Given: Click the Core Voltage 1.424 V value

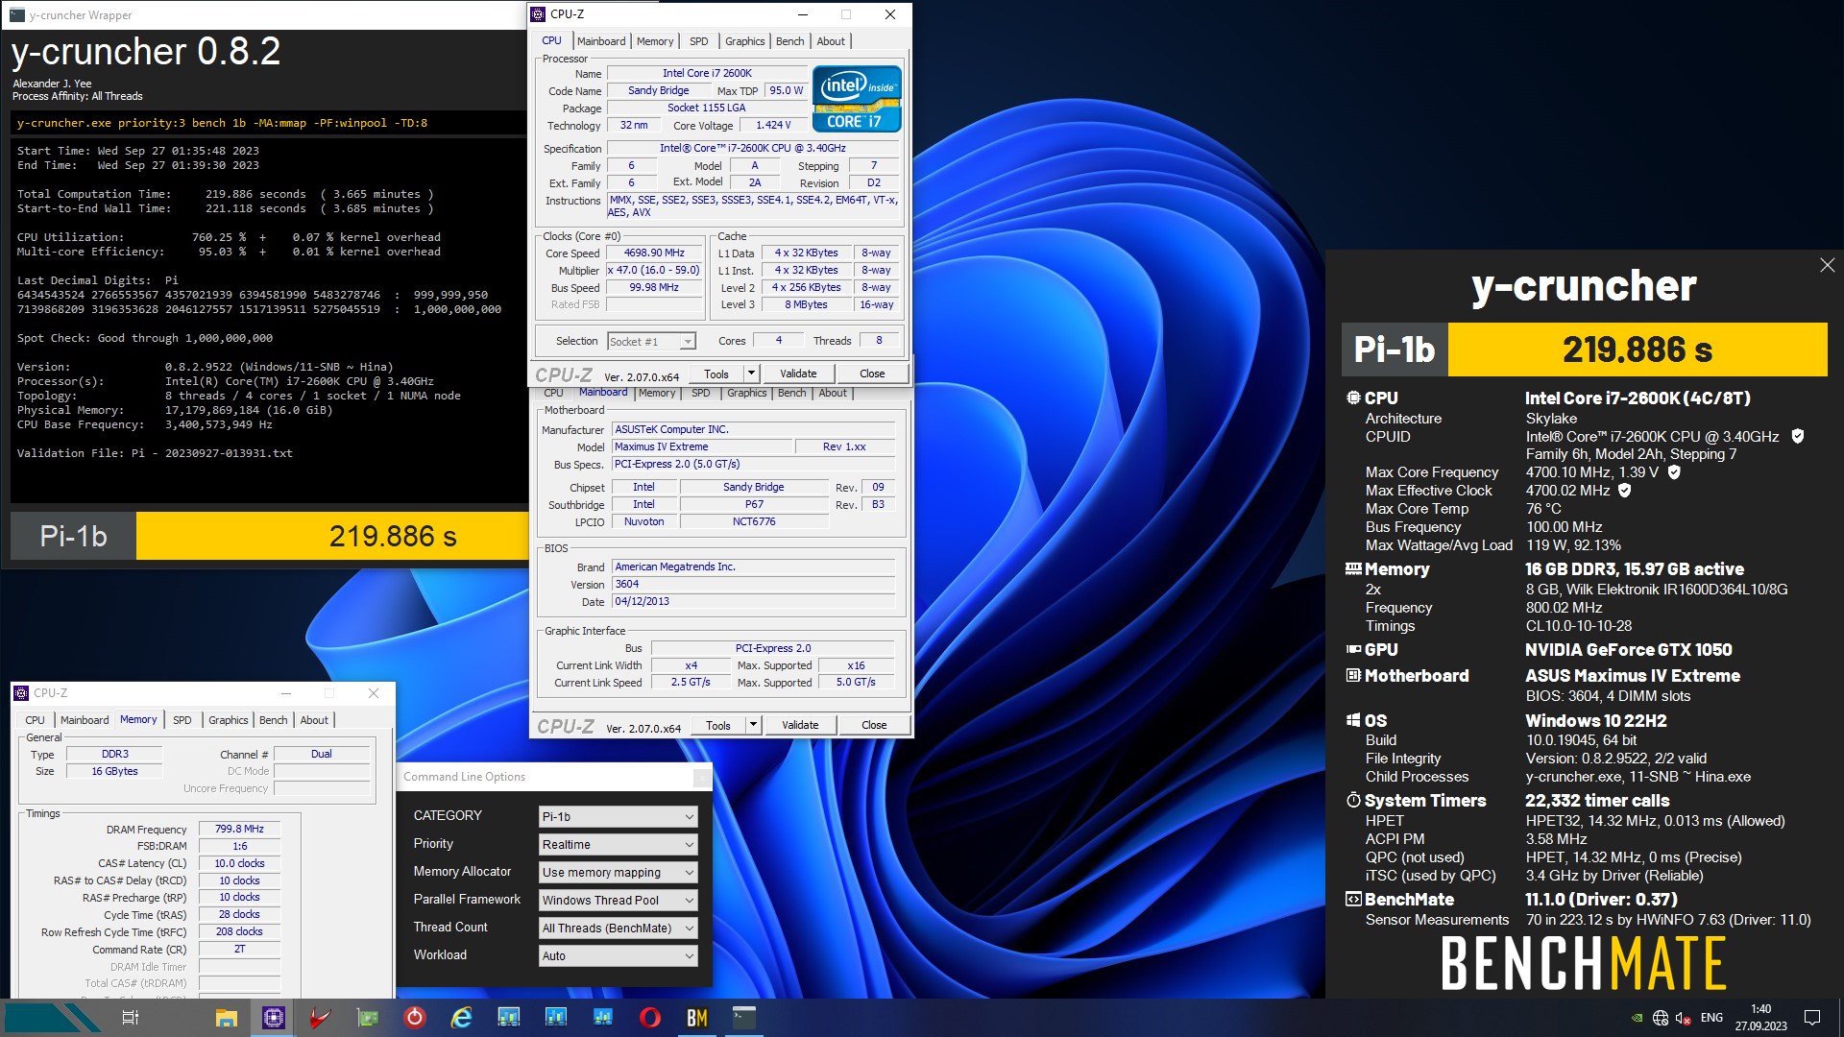Looking at the screenshot, I should 773,126.
